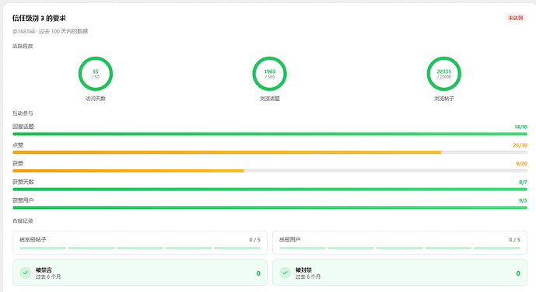Click the 9/5 value
The height and width of the screenshot is (292, 536).
coord(523,200)
